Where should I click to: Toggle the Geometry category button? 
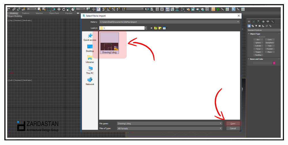click(249, 26)
